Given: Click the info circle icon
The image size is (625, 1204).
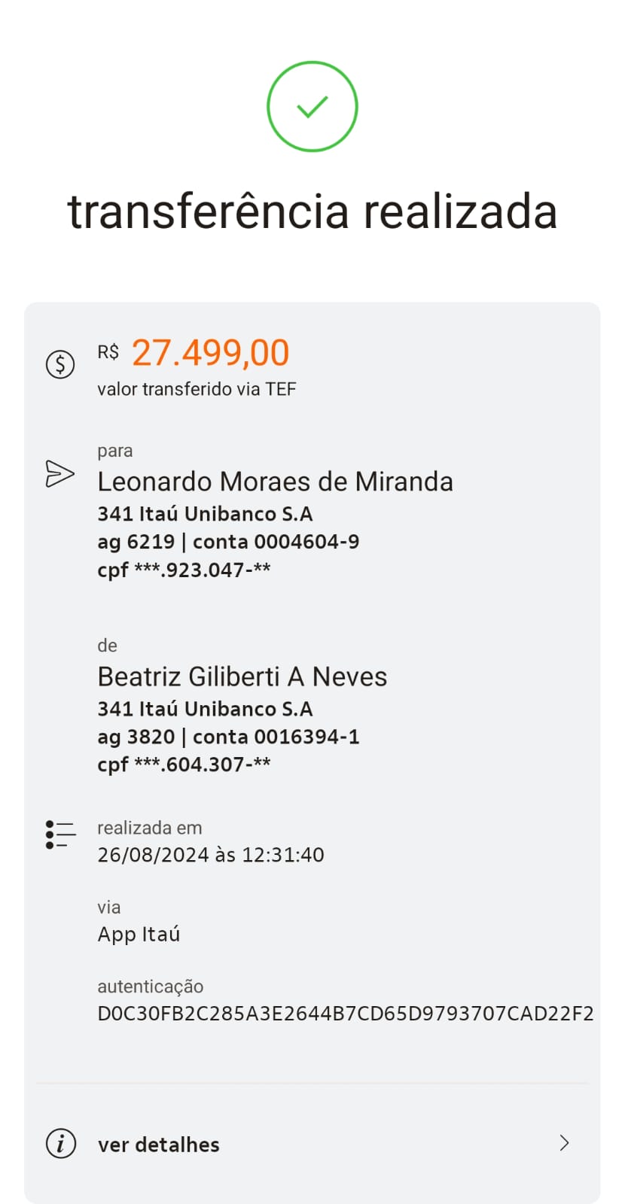Looking at the screenshot, I should pyautogui.click(x=60, y=1143).
